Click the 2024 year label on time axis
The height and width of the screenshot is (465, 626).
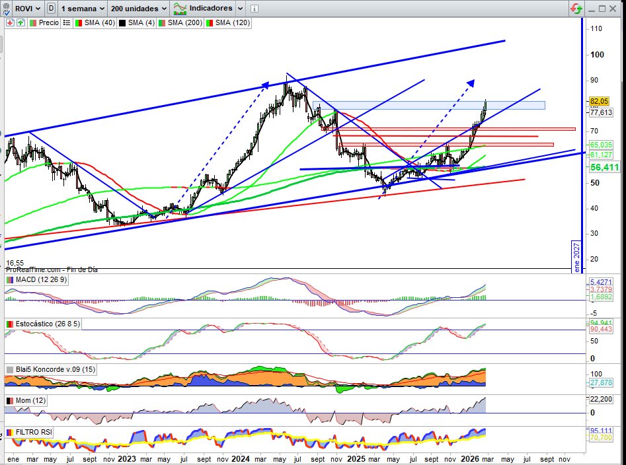(x=241, y=459)
